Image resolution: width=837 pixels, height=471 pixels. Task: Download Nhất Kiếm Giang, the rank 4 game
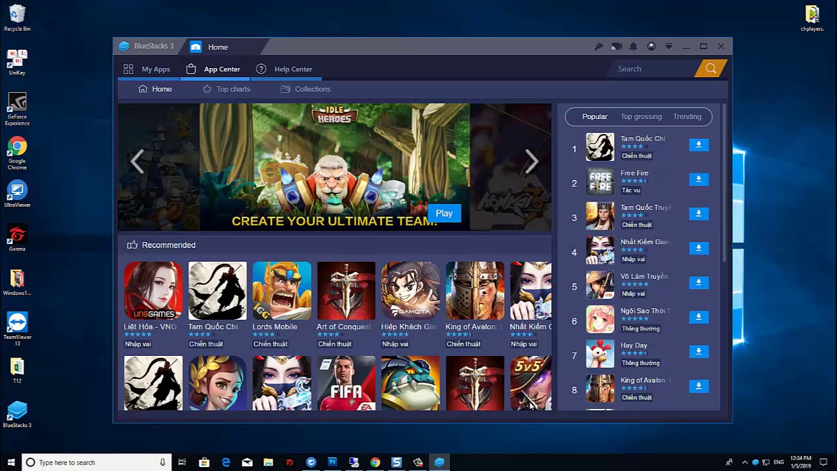pyautogui.click(x=698, y=248)
